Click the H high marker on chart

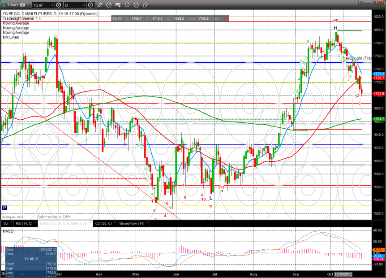pyautogui.click(x=335, y=28)
